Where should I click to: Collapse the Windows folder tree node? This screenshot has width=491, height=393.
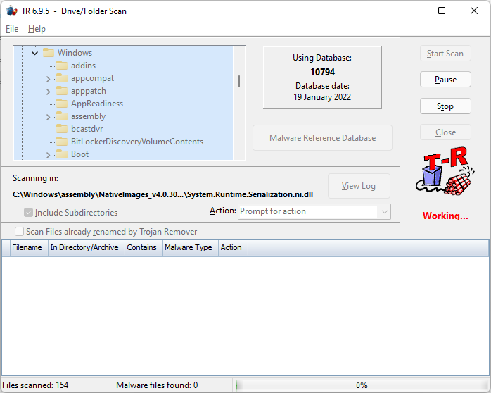34,53
